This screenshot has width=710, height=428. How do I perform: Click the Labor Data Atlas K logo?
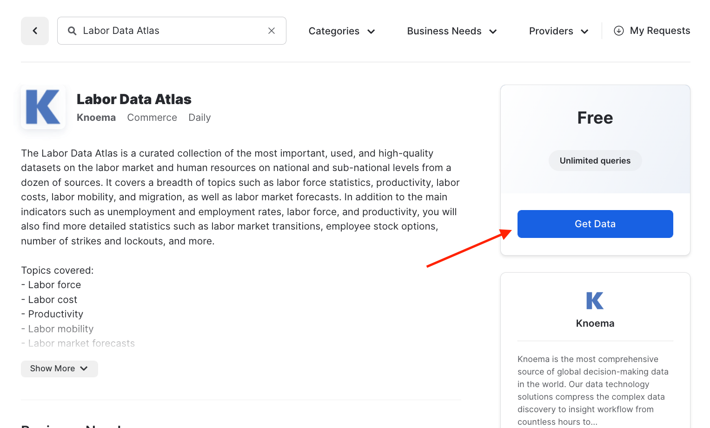tap(43, 107)
